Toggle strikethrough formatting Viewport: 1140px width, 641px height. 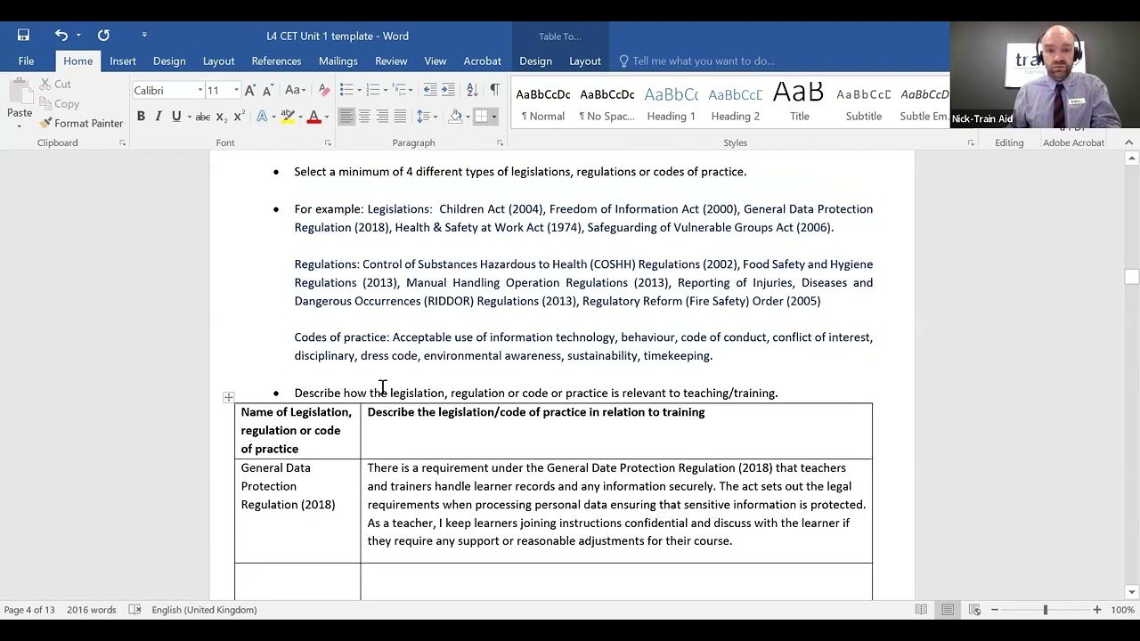click(202, 117)
